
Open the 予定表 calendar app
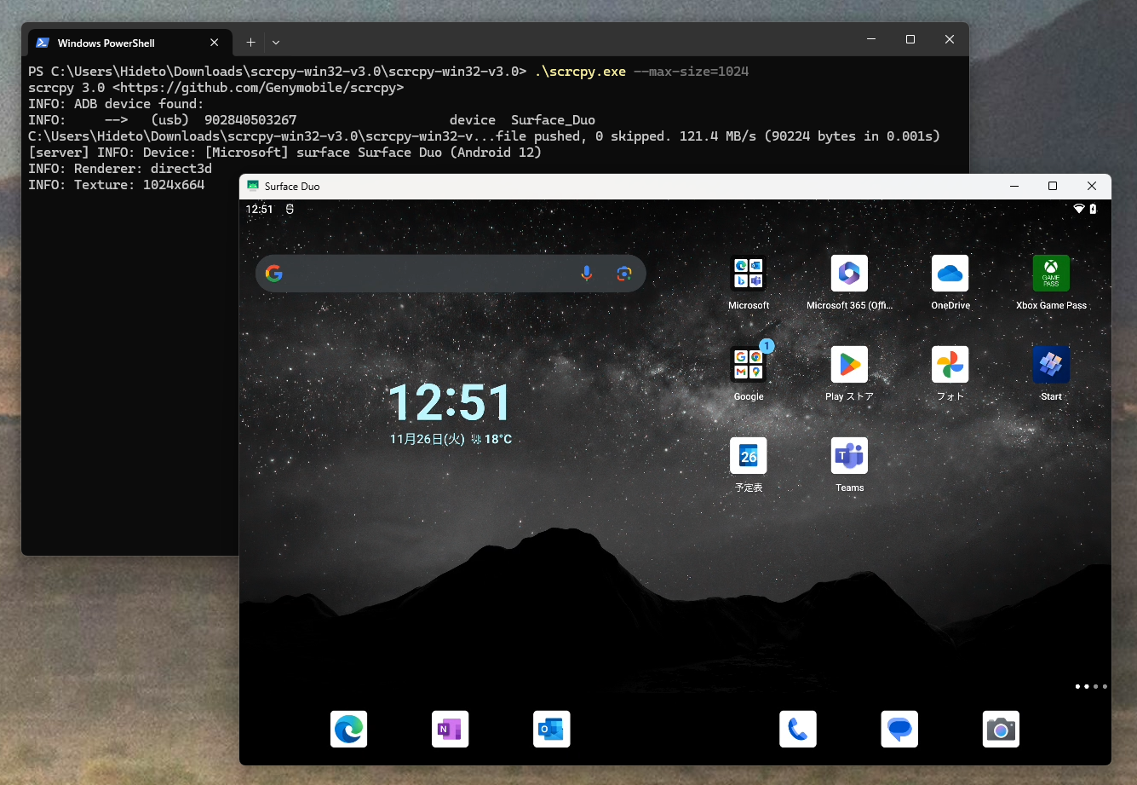pyautogui.click(x=748, y=455)
